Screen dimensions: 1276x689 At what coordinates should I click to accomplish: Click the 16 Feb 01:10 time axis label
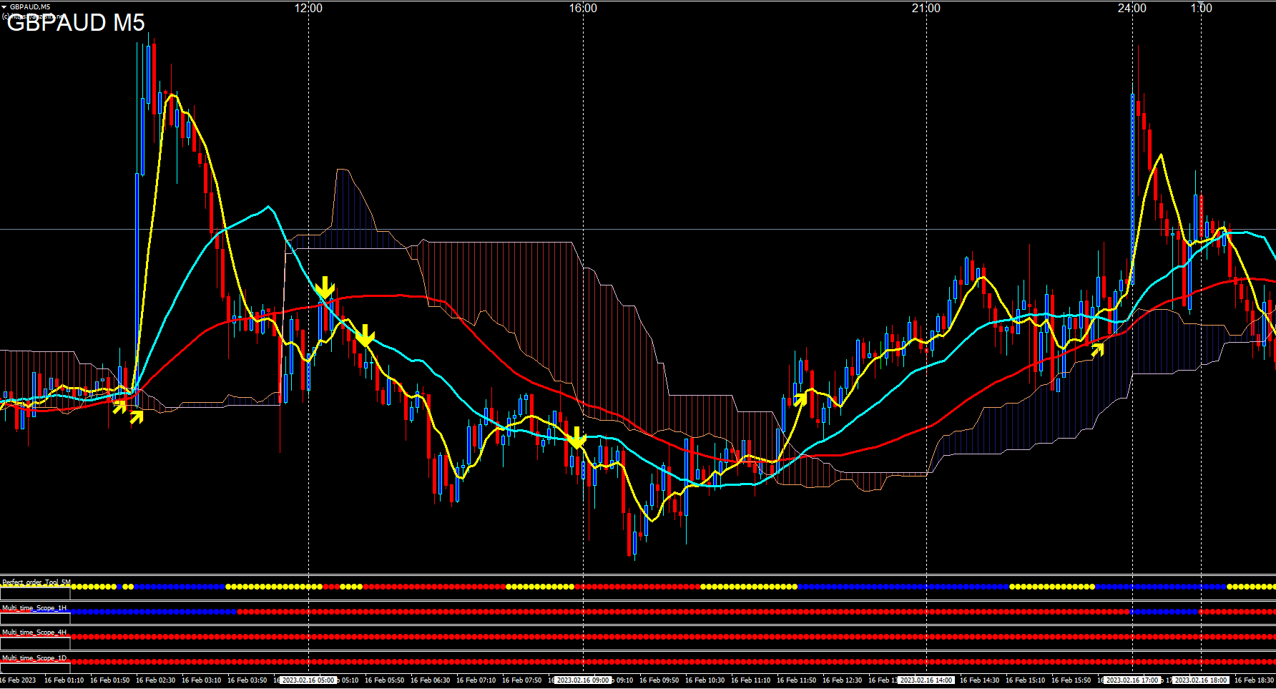click(64, 680)
